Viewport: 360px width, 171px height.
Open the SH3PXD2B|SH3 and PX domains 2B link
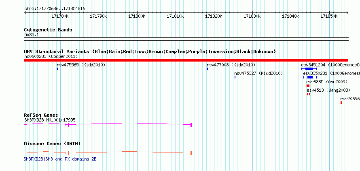(60, 159)
